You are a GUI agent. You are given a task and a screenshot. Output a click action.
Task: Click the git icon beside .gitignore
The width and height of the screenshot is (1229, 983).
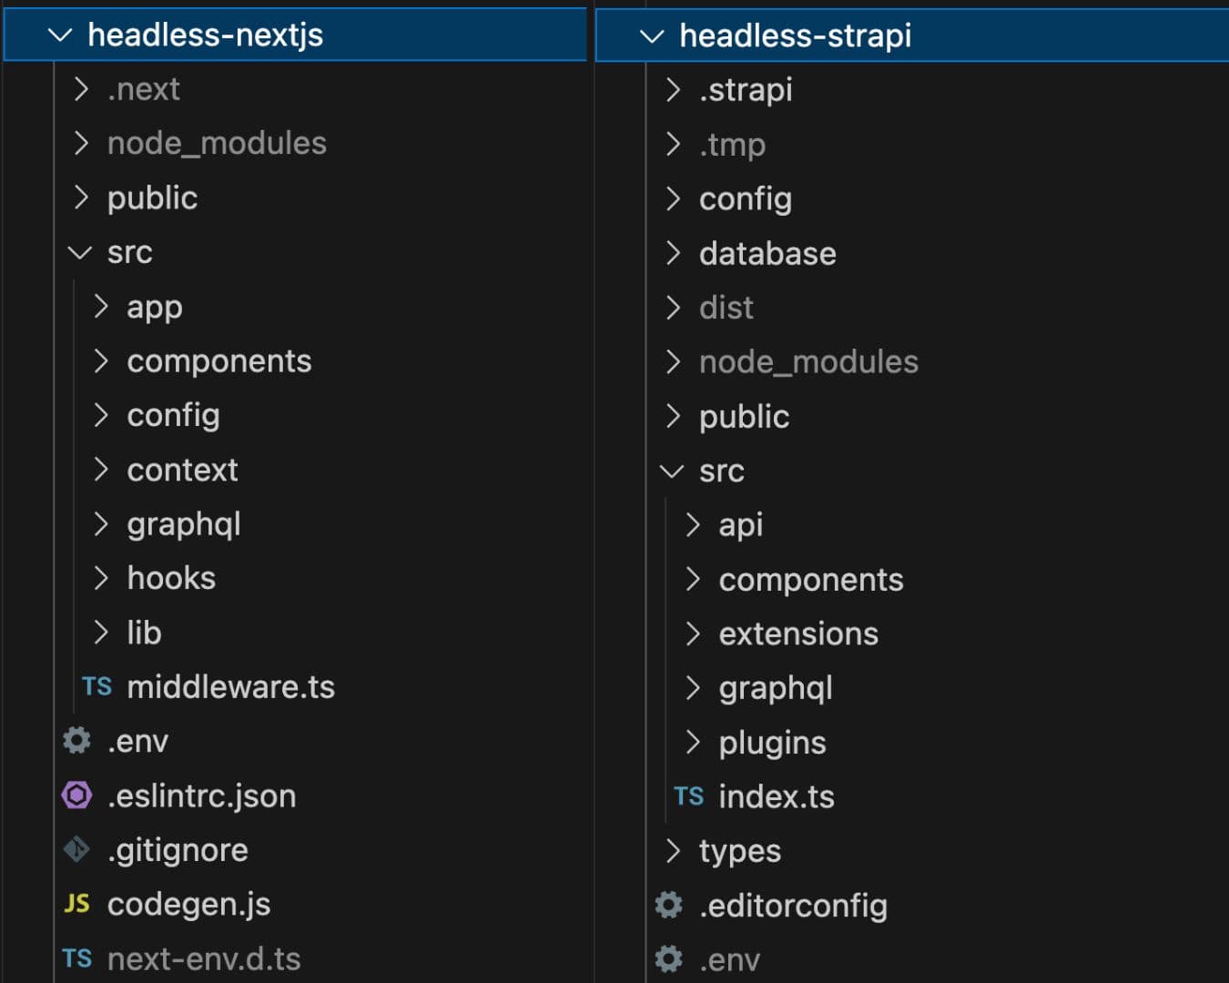[x=76, y=849]
